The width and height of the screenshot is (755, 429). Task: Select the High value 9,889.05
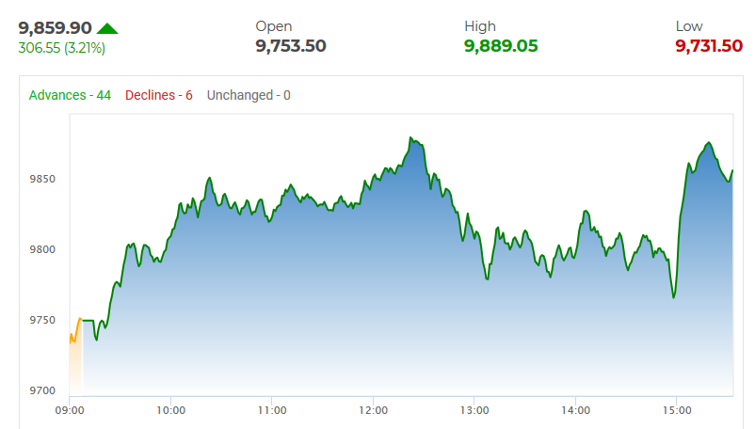click(501, 46)
